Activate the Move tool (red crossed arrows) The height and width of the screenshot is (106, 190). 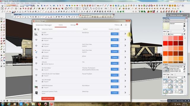[x=26, y=9]
